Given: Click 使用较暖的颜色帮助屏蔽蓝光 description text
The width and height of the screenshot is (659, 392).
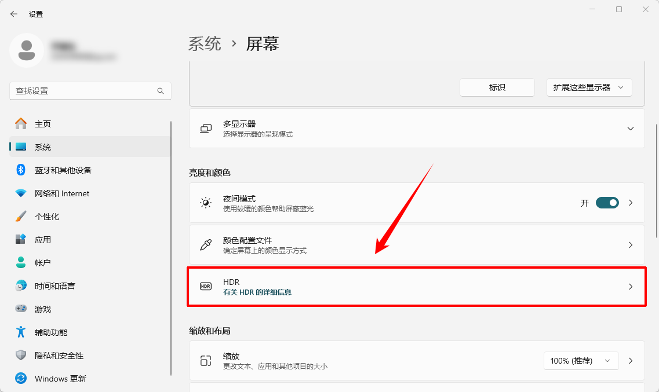Looking at the screenshot, I should click(x=268, y=208).
